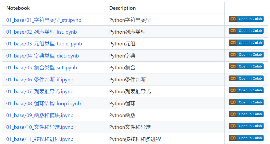Click Open in Colab badge for Python集合

(x=246, y=66)
